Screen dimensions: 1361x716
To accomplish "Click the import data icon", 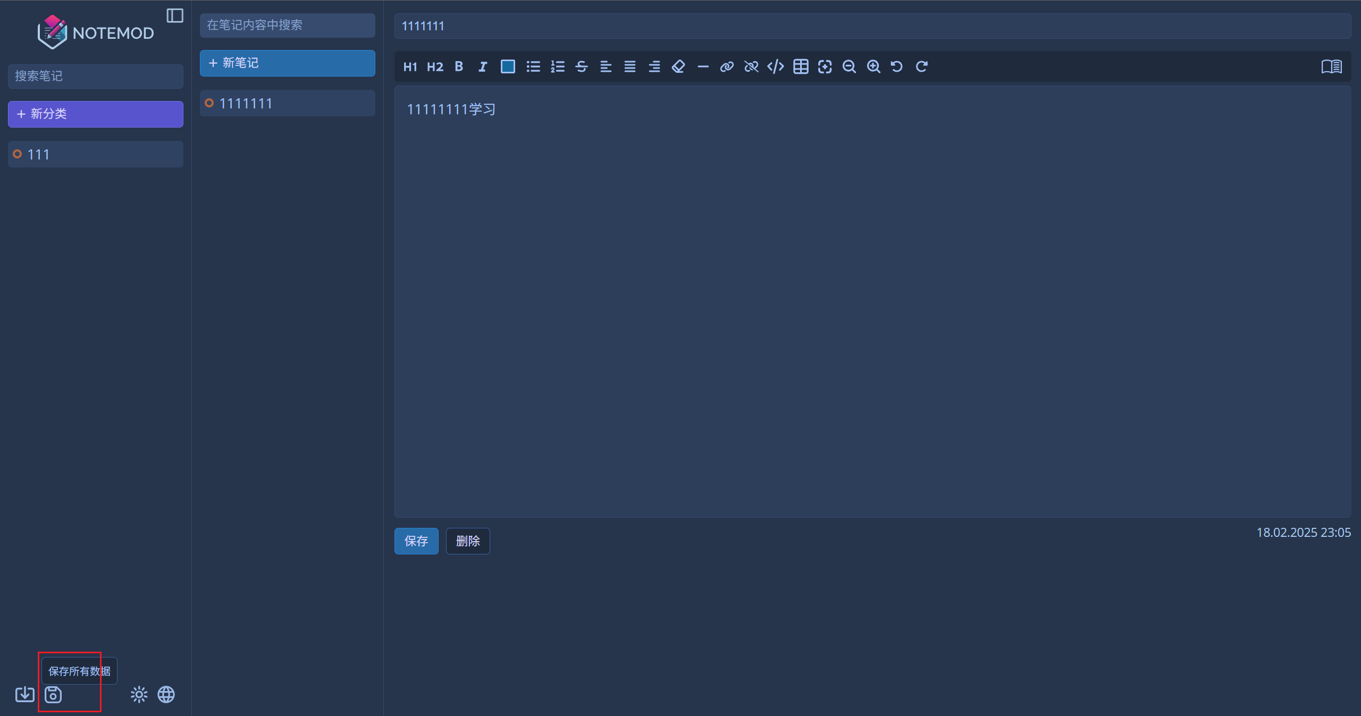I will [x=25, y=694].
